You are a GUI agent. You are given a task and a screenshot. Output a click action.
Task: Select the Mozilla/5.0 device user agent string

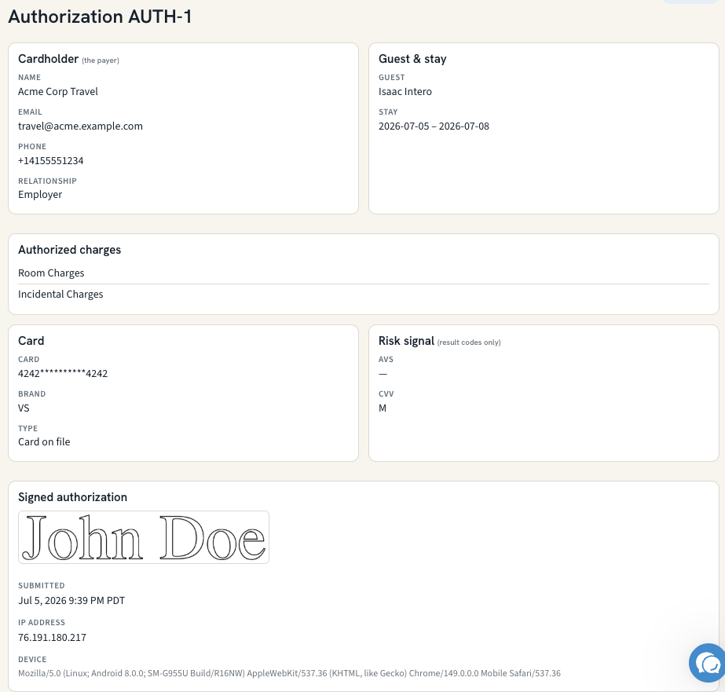point(289,673)
